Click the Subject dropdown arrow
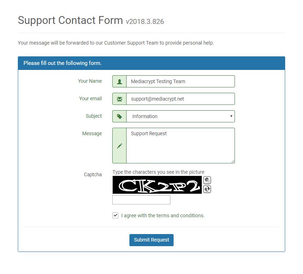303x274 pixels. pyautogui.click(x=231, y=116)
